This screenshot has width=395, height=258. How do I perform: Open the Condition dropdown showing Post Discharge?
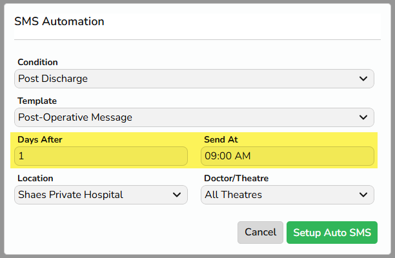click(194, 79)
